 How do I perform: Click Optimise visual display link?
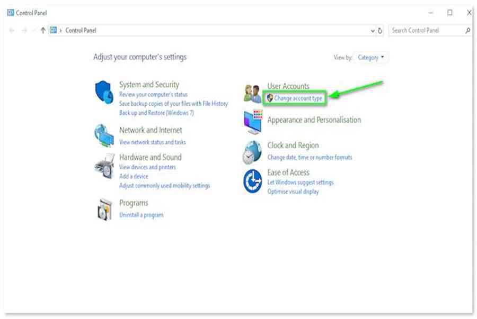(x=293, y=192)
